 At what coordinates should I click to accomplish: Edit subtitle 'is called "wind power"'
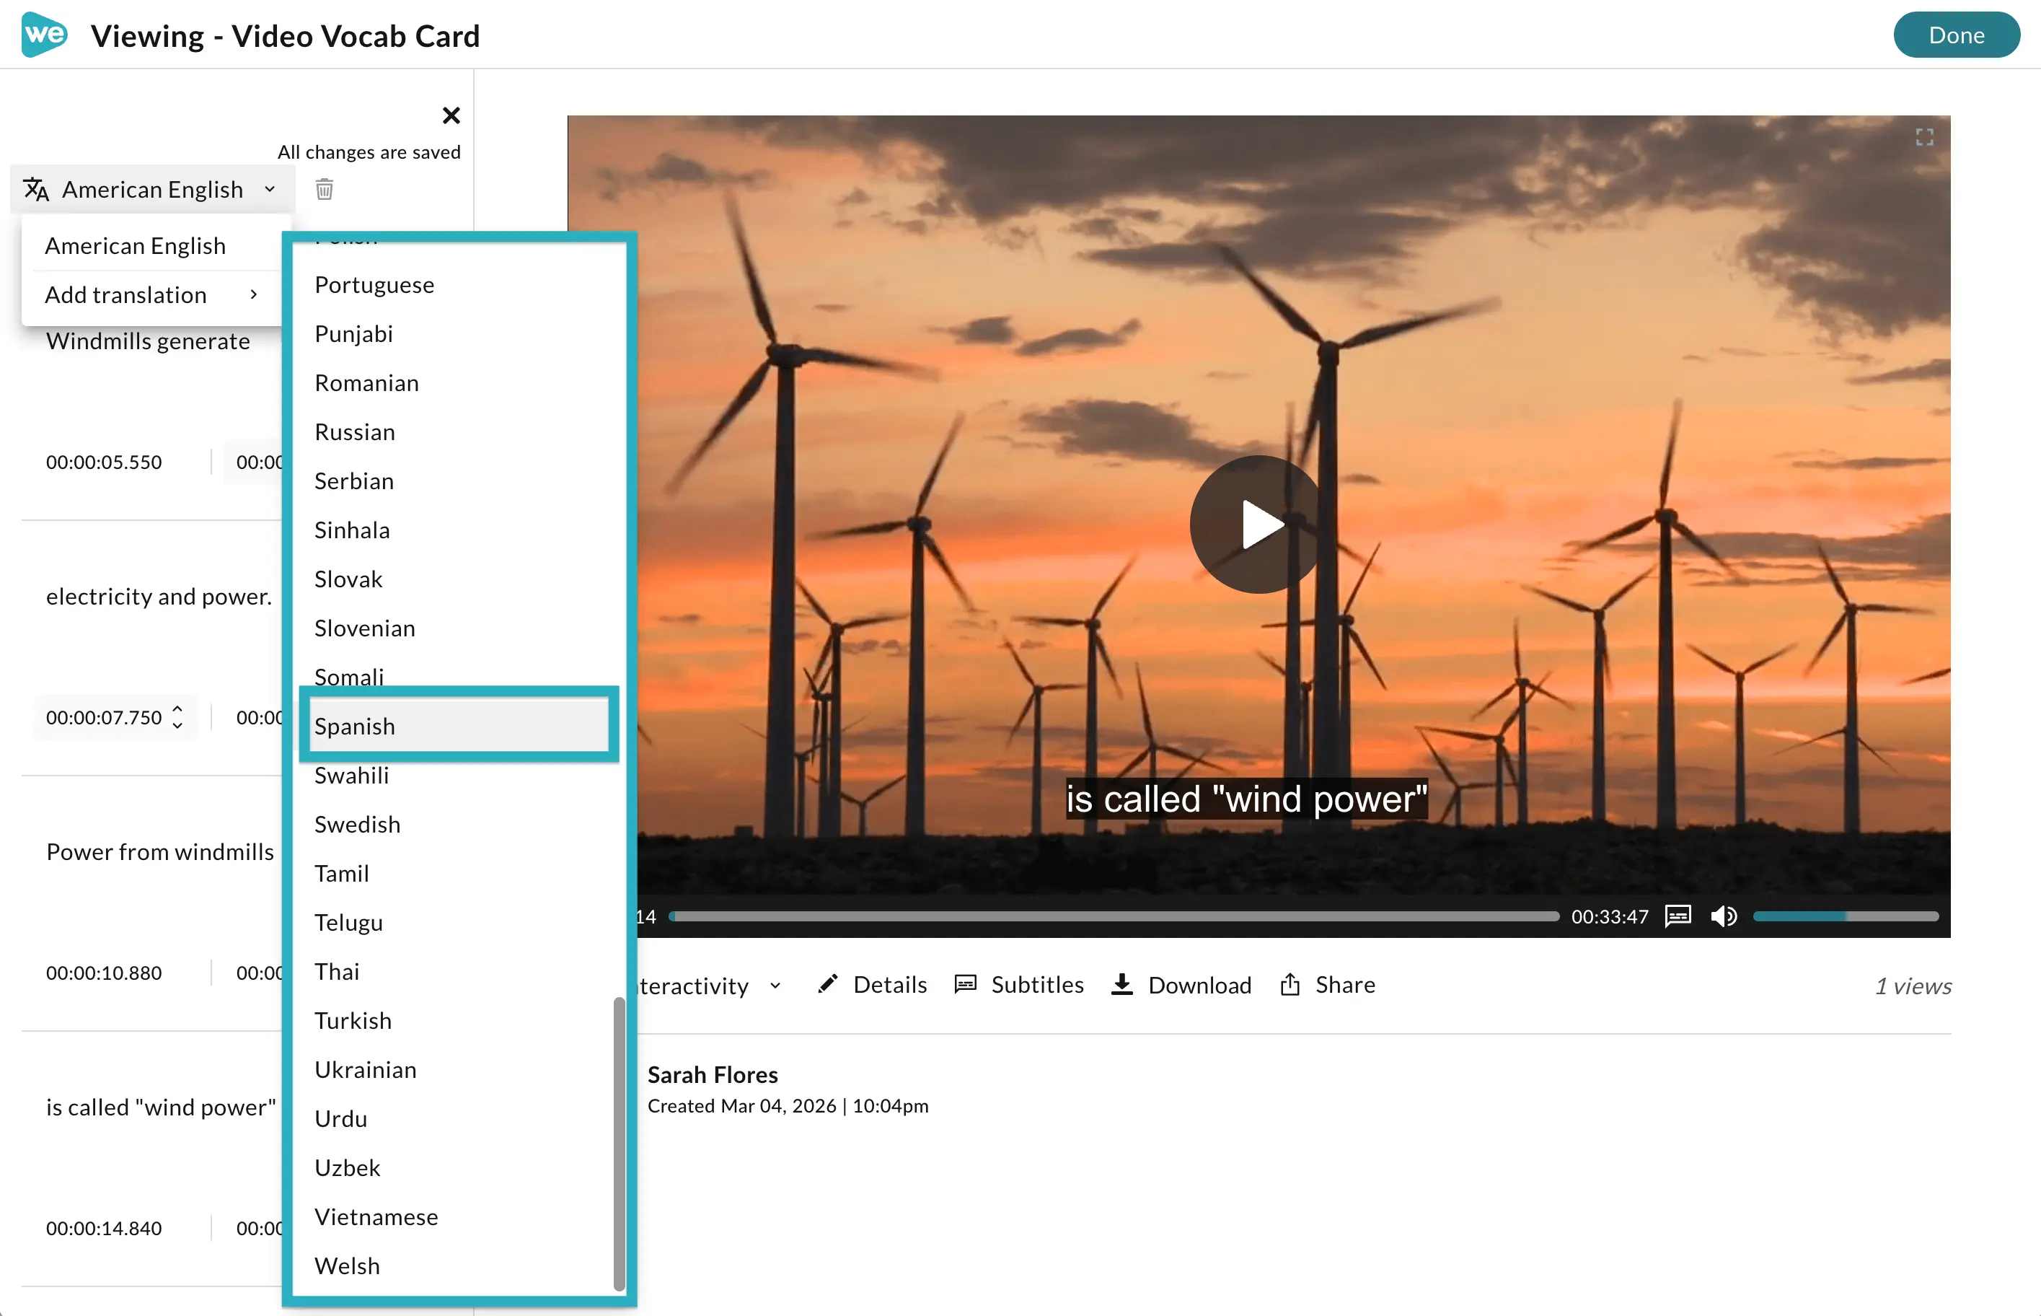tap(162, 1107)
